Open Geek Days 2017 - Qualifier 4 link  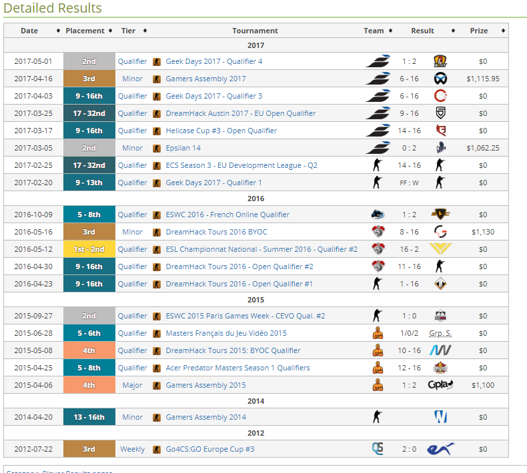(213, 61)
